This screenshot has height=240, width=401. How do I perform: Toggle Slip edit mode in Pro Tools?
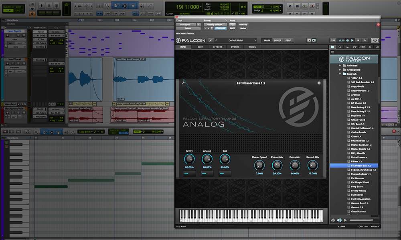point(8,10)
